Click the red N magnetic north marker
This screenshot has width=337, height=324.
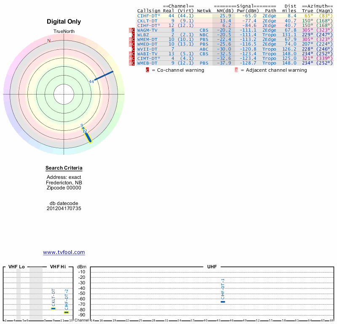(x=49, y=41)
